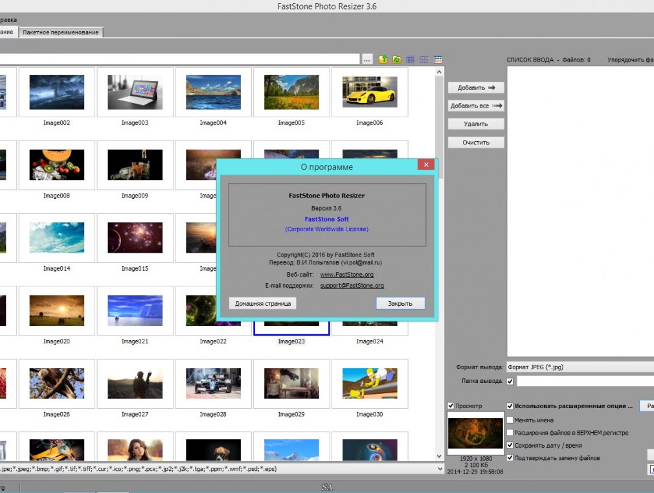This screenshot has height=493, width=654.
Task: Select the Image014 blue sky thumbnail
Action: click(x=57, y=238)
